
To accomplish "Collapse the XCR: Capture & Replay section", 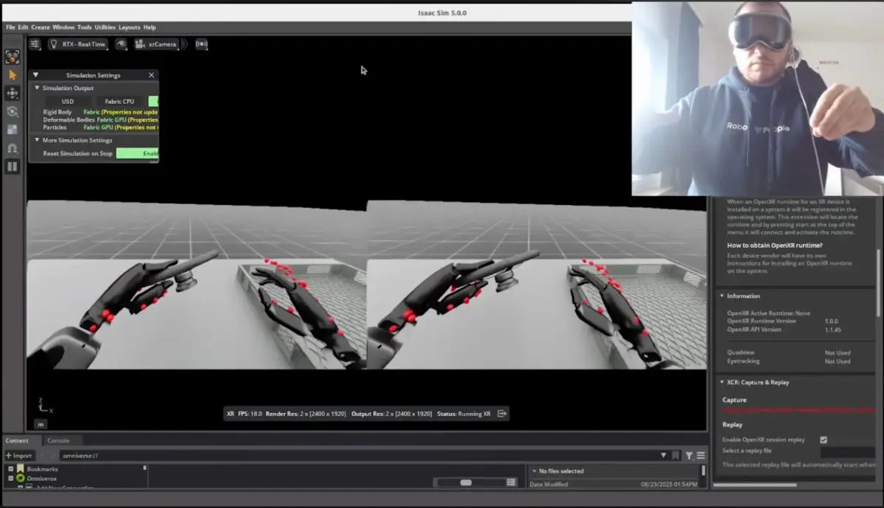I will pyautogui.click(x=721, y=383).
